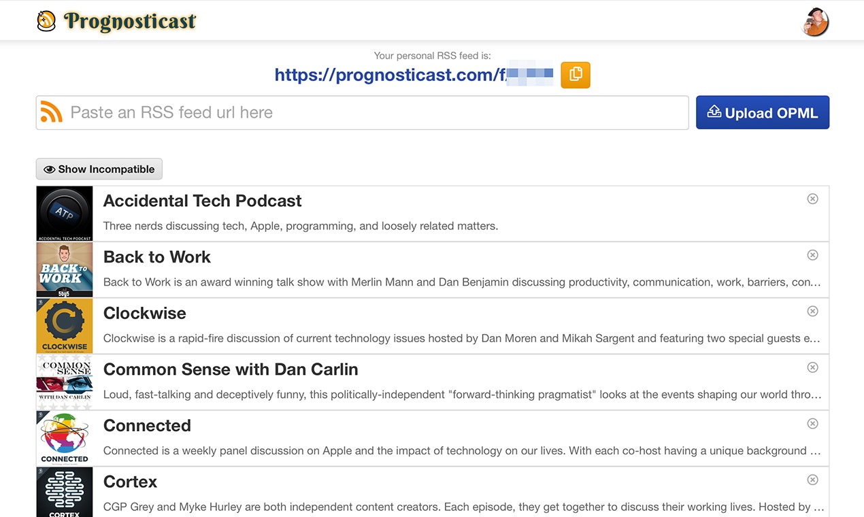Viewport: 864px width, 517px height.
Task: Click 'Clockwise is a rapid-fire discussion' description
Action: click(x=462, y=338)
